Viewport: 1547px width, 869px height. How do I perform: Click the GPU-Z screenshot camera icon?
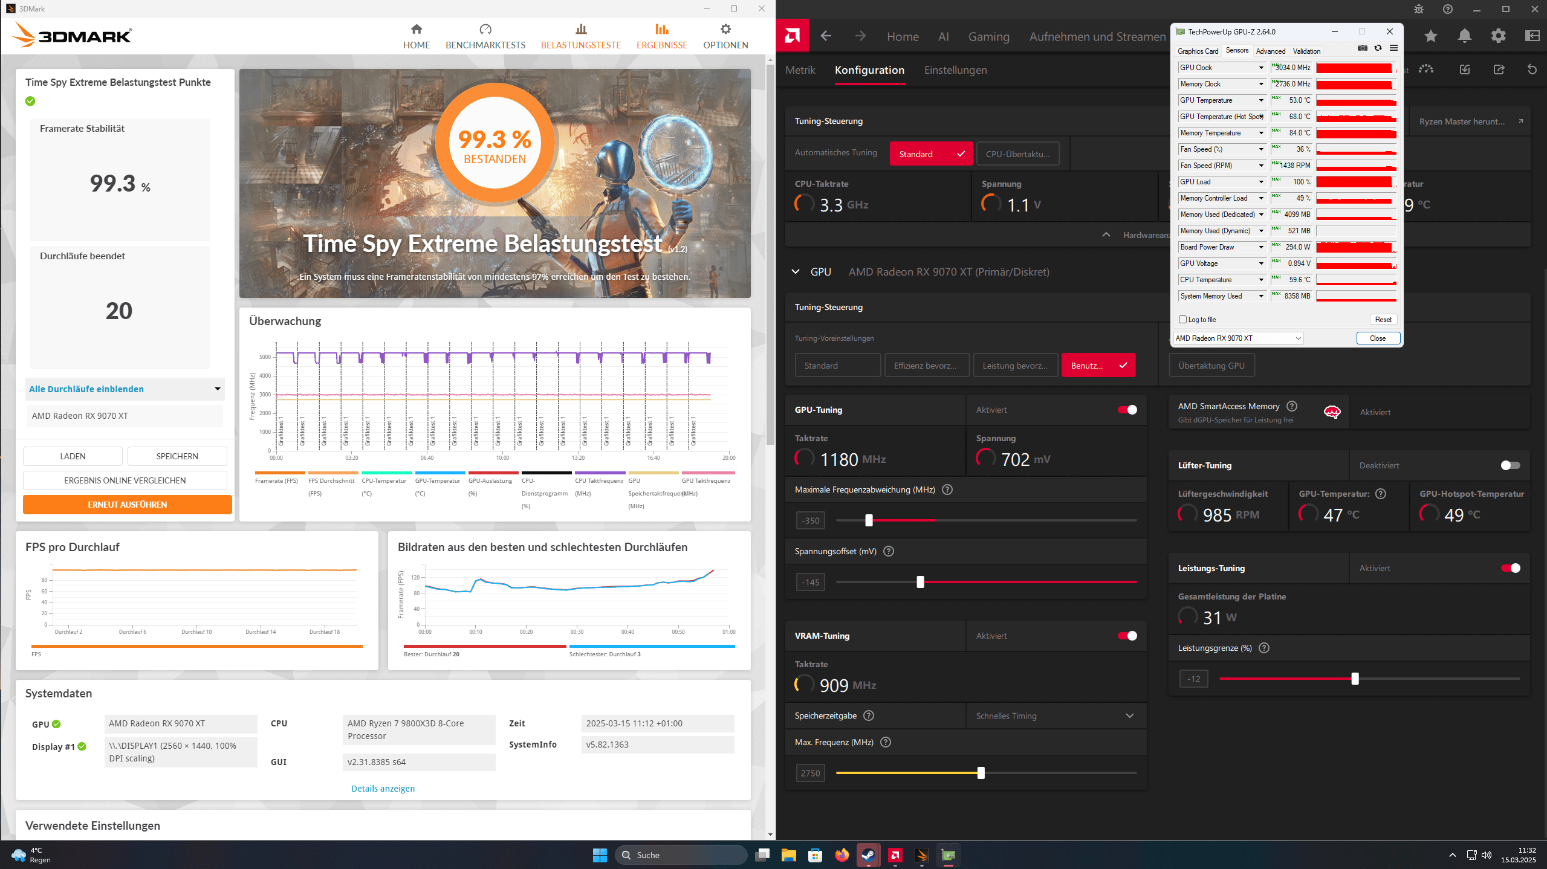[1362, 48]
